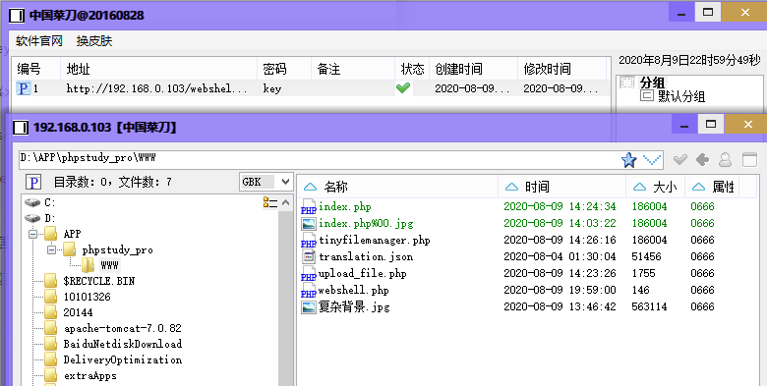Screen dimensions: 767x386
Task: Select the APP folder
Action: point(72,234)
